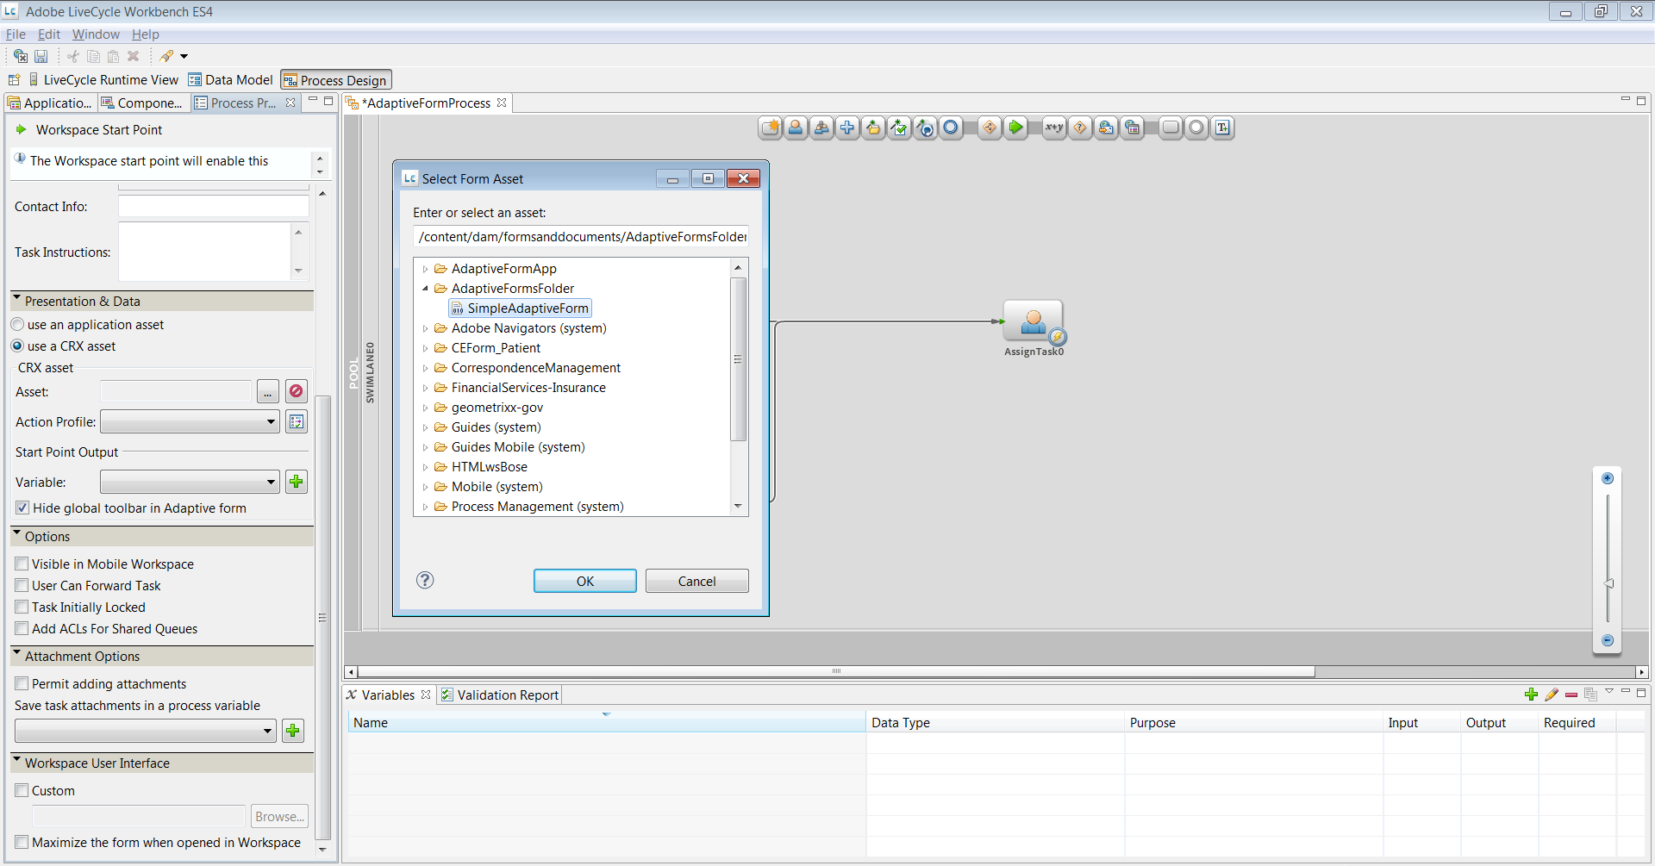Viewport: 1655px width, 866px height.
Task: Click the canvas zoom in button
Action: point(1607,478)
